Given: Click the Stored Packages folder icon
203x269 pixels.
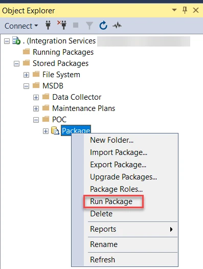Looking at the screenshot, I should click(x=26, y=63).
